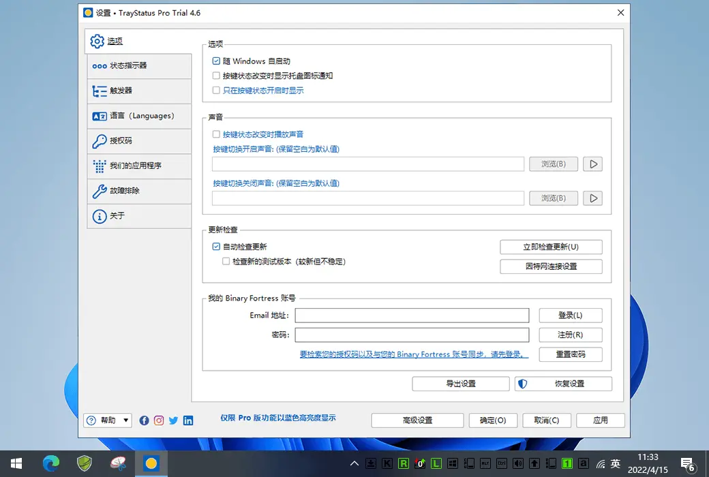Click the green Num Lock 1 tray icon
The width and height of the screenshot is (709, 477).
pyautogui.click(x=567, y=463)
